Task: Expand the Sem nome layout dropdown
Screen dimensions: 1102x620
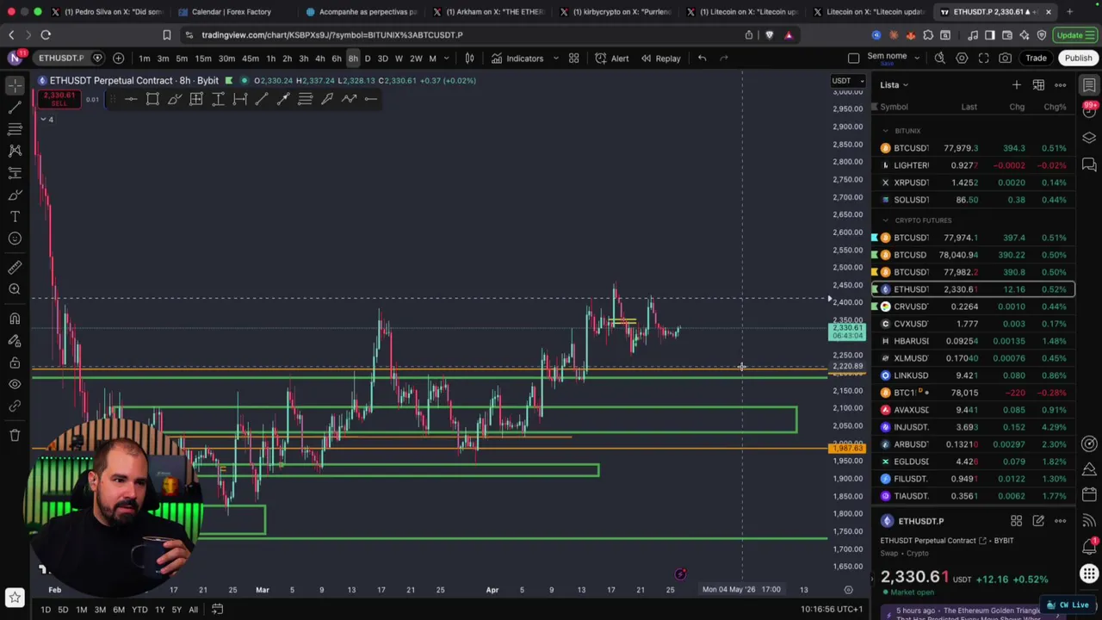Action: click(x=919, y=58)
